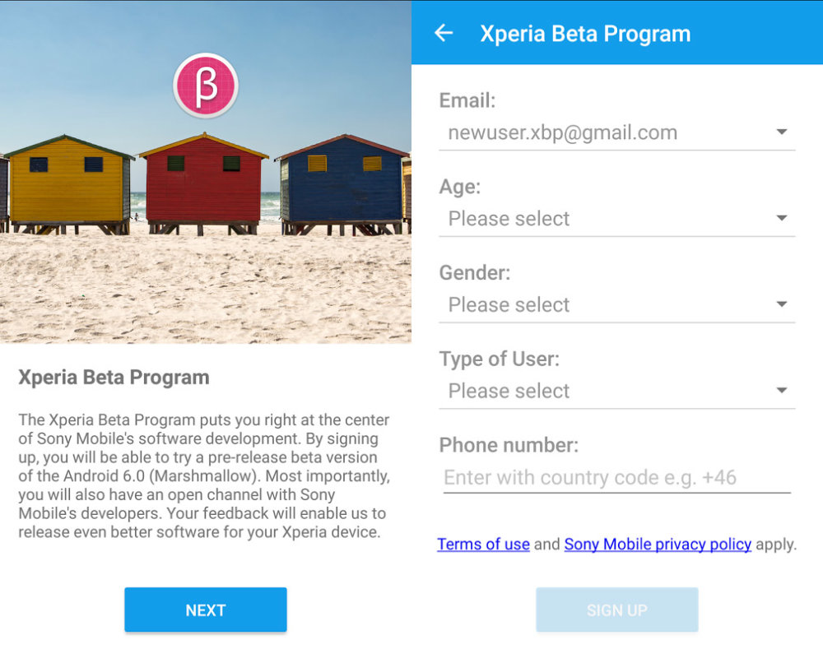Click the NEXT button
The width and height of the screenshot is (823, 649).
[206, 610]
